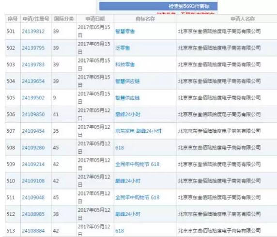Click the 国际分类 column header
This screenshot has width=277, height=237.
click(x=64, y=19)
